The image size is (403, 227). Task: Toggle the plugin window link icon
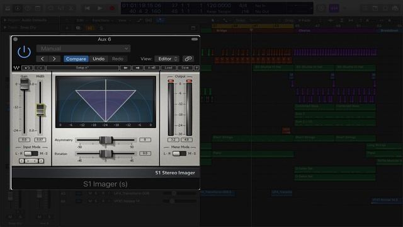point(188,59)
